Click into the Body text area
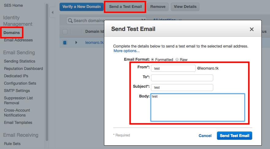This screenshot has height=149, width=270. (198, 107)
